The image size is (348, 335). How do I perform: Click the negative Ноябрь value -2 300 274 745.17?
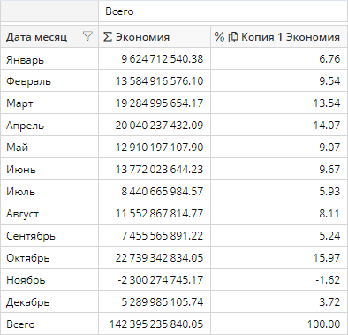tap(160, 280)
